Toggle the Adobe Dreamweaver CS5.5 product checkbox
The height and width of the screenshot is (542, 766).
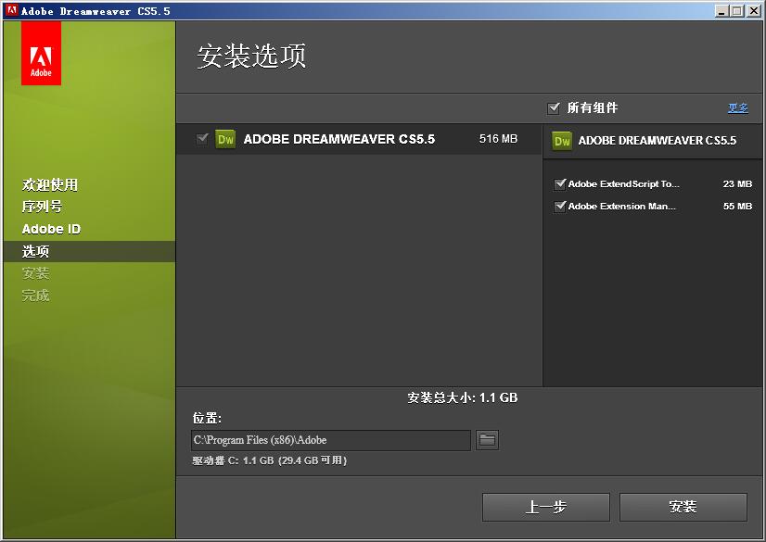tap(202, 139)
